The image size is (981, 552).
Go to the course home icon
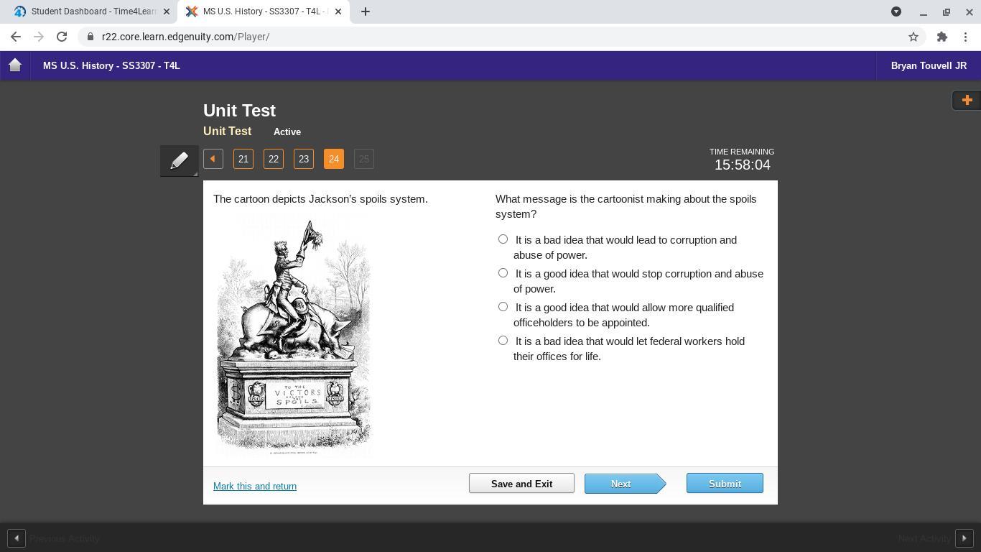click(15, 65)
